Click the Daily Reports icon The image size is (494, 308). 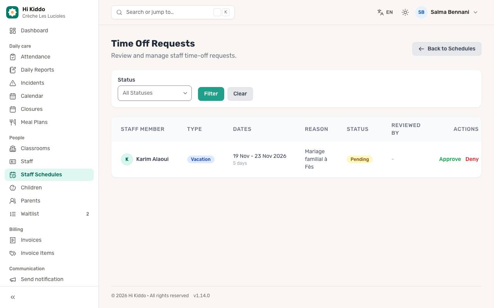click(x=13, y=70)
